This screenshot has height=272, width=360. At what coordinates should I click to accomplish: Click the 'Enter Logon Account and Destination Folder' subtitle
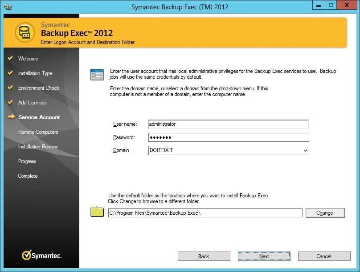88,42
